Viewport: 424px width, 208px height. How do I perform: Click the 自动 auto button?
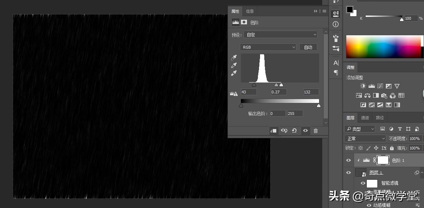click(x=308, y=47)
